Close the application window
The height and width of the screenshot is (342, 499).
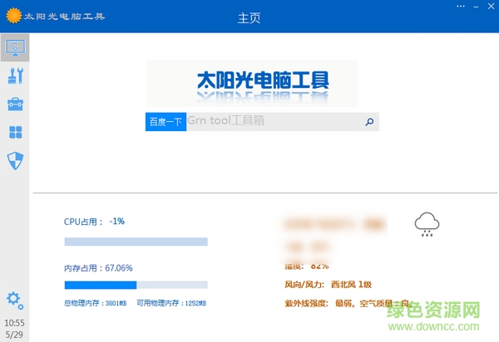tap(491, 6)
